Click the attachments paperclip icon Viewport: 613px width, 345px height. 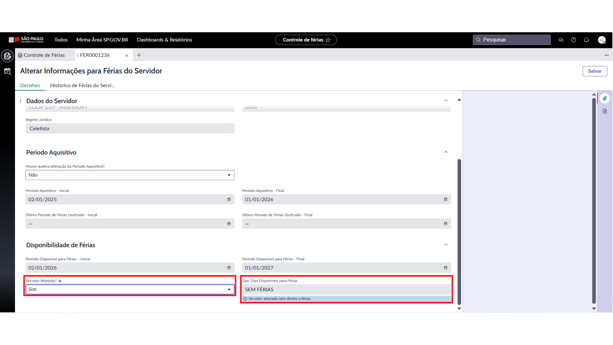click(605, 98)
